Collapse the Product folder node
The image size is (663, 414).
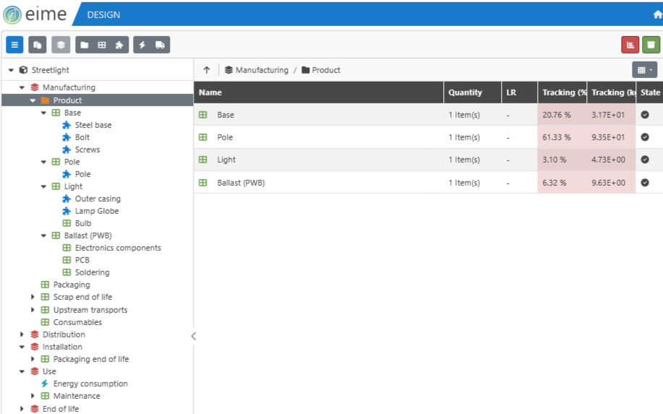tap(33, 100)
